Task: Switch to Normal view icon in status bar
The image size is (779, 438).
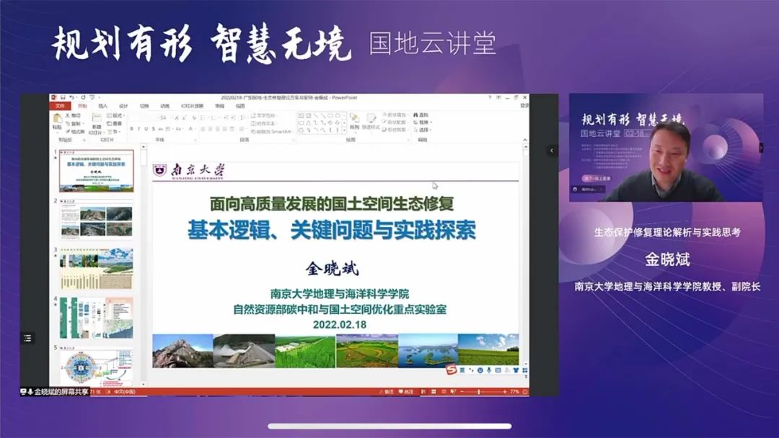Action: pyautogui.click(x=423, y=392)
